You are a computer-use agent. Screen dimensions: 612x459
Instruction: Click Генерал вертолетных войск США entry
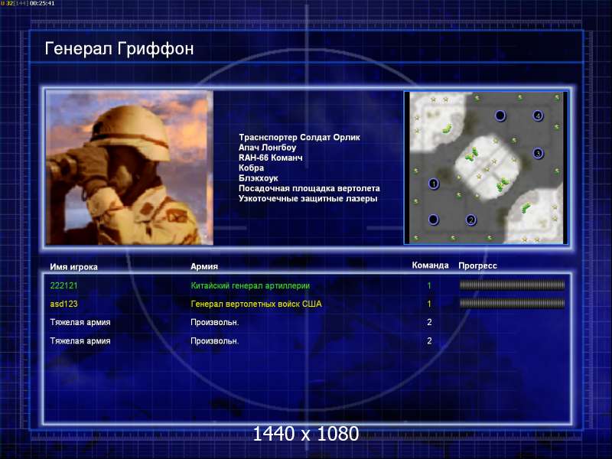(256, 304)
